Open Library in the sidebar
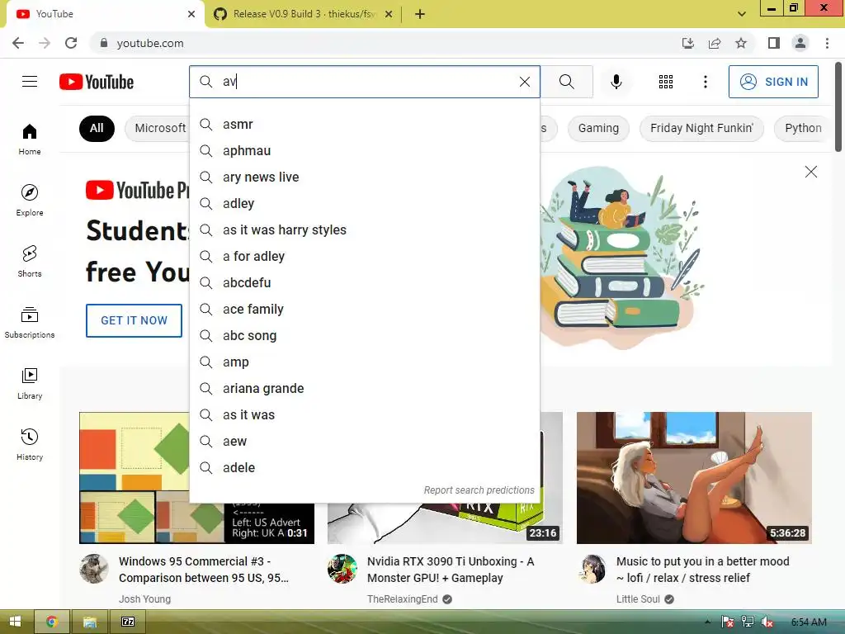845x634 pixels. pyautogui.click(x=30, y=383)
